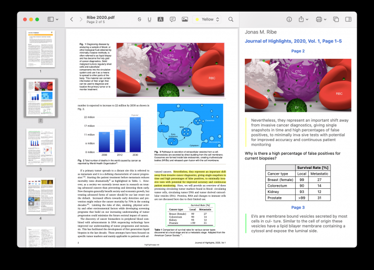The width and height of the screenshot is (374, 270).
Task: Click the Colorectum row in notes table
Action: coord(298,186)
